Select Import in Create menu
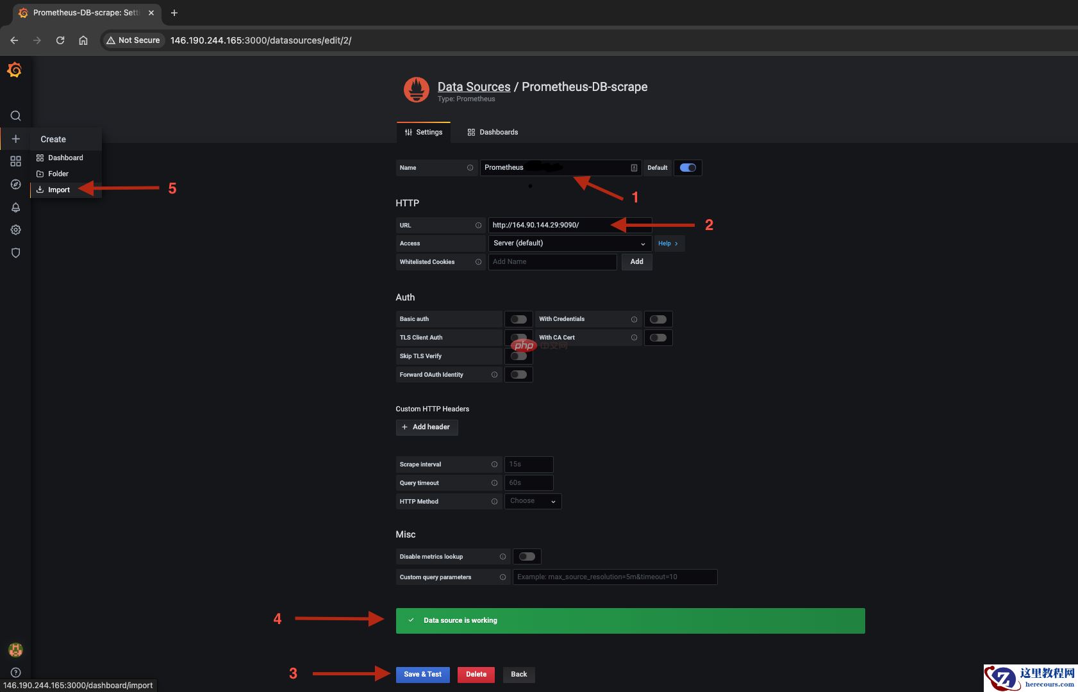The width and height of the screenshot is (1078, 692). [65, 190]
